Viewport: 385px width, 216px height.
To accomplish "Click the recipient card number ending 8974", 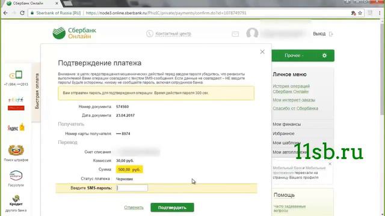I will coord(123,134).
